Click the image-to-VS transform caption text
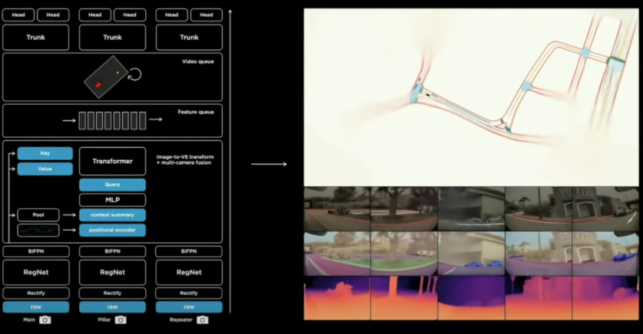643x334 pixels. pyautogui.click(x=185, y=160)
